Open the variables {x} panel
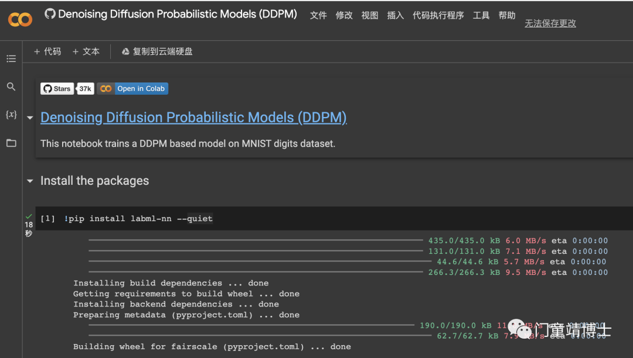This screenshot has width=633, height=358. tap(11, 115)
